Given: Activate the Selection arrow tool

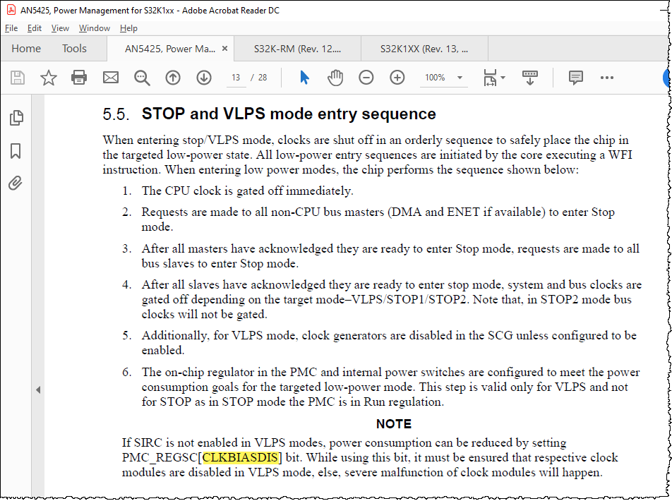Looking at the screenshot, I should [304, 78].
